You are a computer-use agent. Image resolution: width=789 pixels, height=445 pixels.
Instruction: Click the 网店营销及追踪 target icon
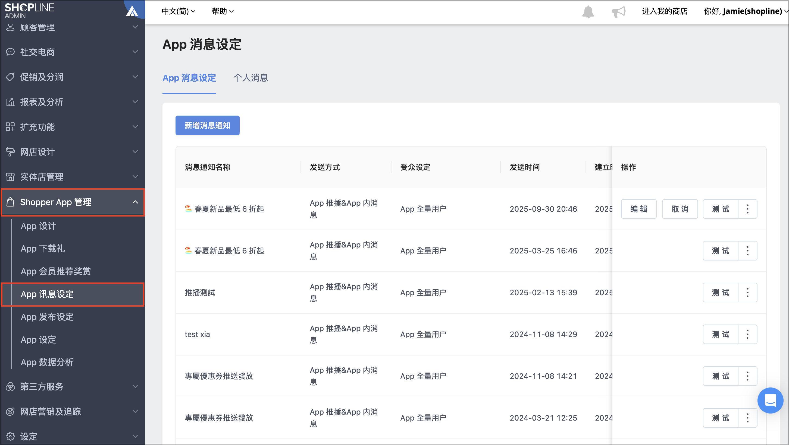(x=10, y=411)
